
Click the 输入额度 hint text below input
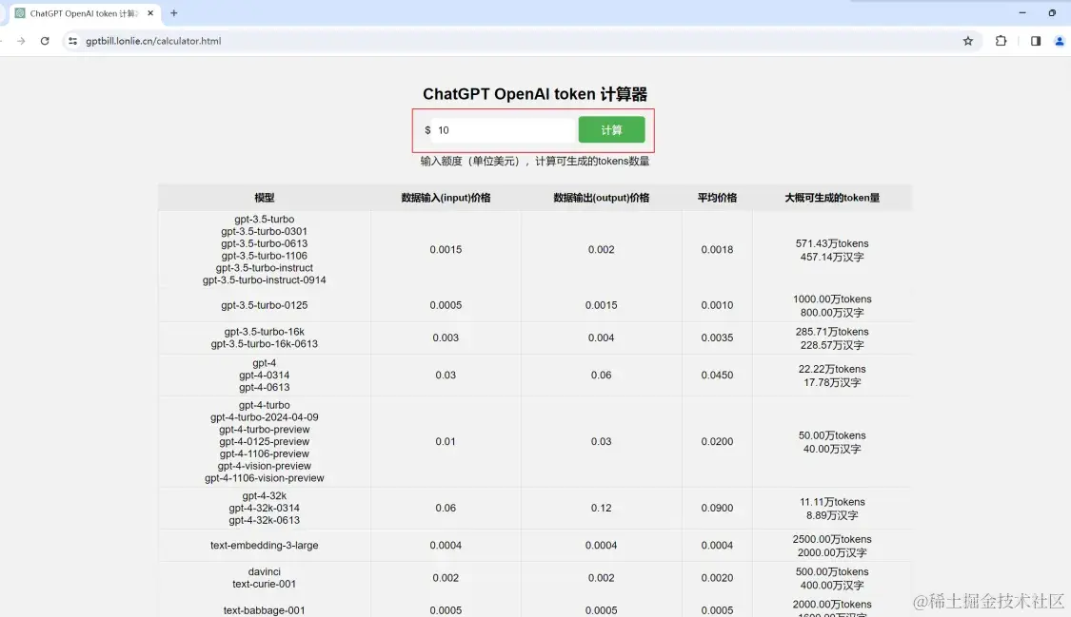535,161
